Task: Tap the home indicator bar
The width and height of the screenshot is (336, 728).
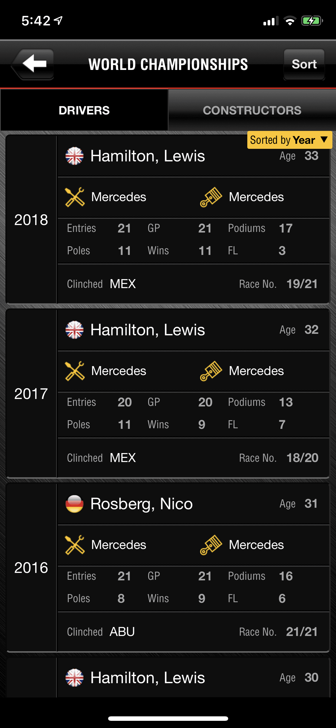Action: 168,718
